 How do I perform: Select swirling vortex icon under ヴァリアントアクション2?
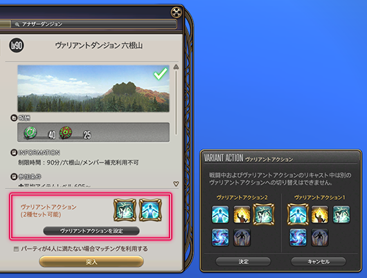[x=220, y=237]
